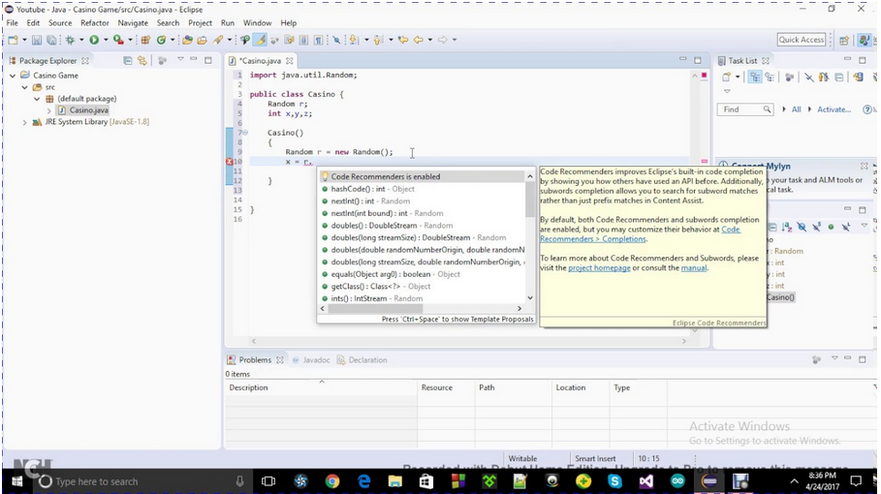The width and height of the screenshot is (881, 494).
Task: Click the green Run button in toolbar
Action: click(94, 40)
